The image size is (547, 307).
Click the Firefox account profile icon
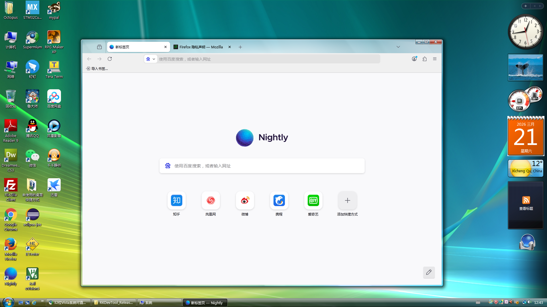[x=414, y=59]
